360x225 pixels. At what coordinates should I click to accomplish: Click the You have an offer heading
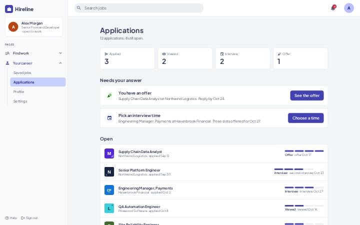[135, 93]
